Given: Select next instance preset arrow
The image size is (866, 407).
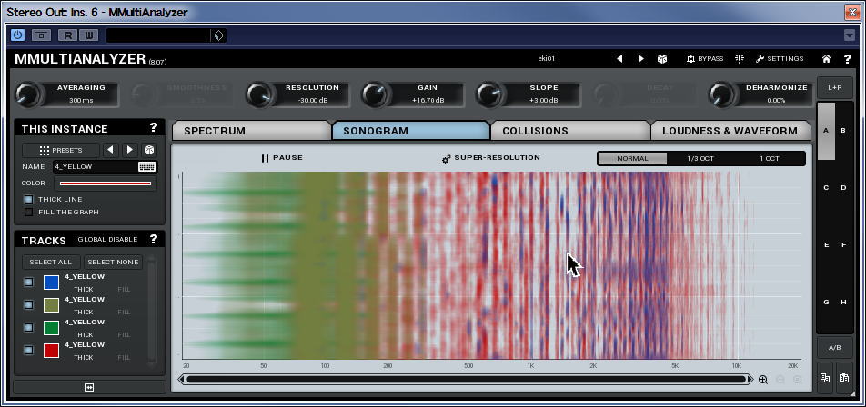Looking at the screenshot, I should point(130,150).
